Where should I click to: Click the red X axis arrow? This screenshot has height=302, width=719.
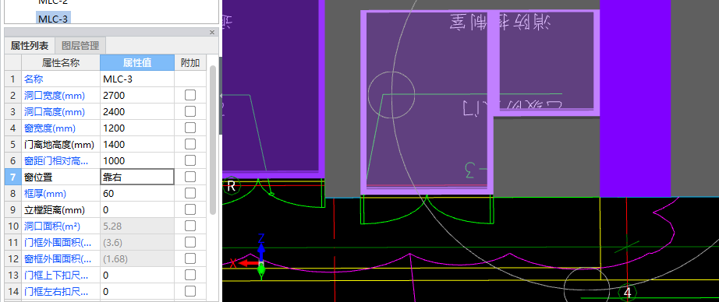[x=248, y=264]
